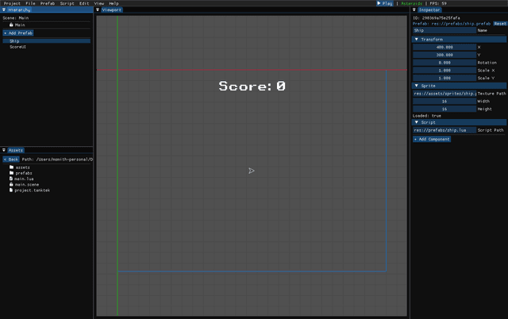Viewport: 508px width, 319px height.
Task: Collapse the Script section
Action: (x=417, y=122)
